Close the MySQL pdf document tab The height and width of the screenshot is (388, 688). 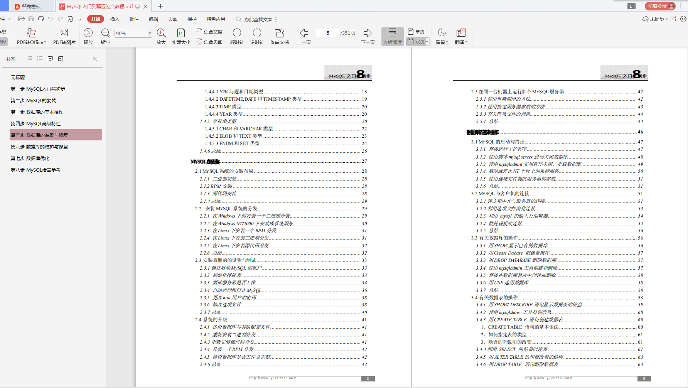tap(145, 6)
